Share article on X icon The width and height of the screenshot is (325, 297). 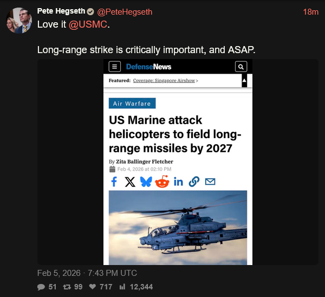130,182
